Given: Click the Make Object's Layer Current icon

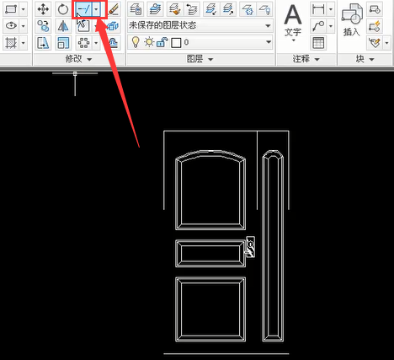Looking at the screenshot, I should pos(155,9).
